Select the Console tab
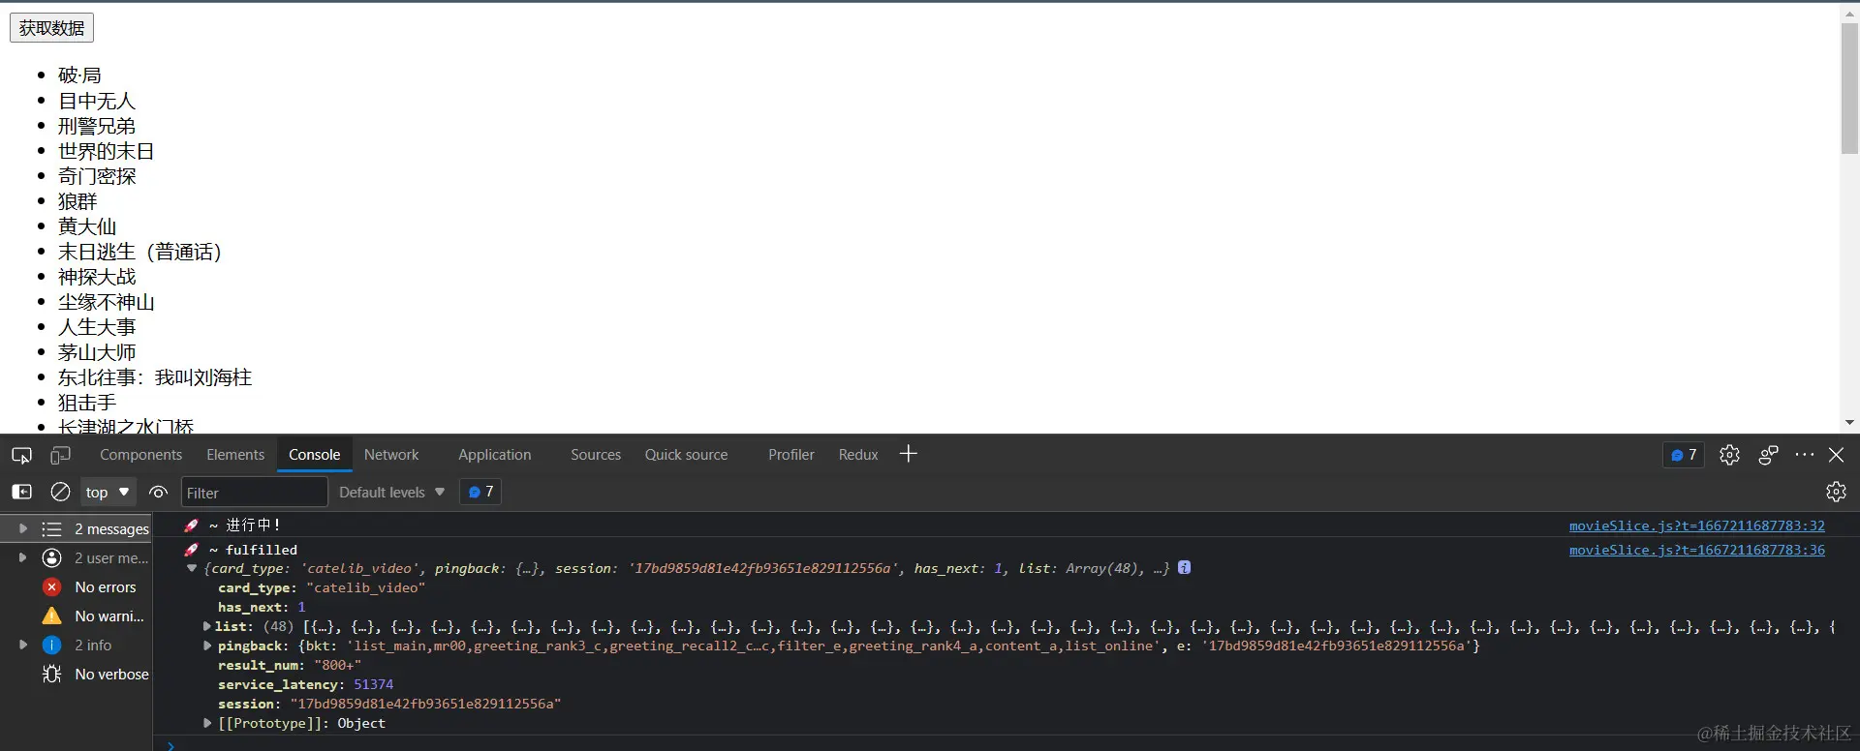1860x751 pixels. click(315, 455)
